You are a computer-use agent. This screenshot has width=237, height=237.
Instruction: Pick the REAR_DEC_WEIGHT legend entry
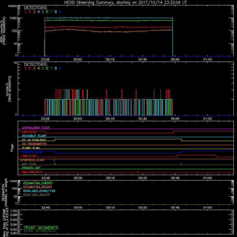[36, 195]
